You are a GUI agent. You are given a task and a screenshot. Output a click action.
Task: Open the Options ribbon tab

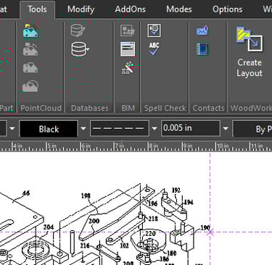227,9
